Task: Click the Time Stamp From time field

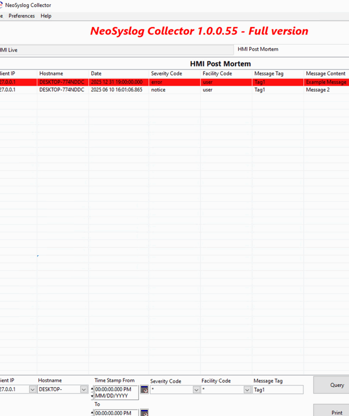Action: pos(116,389)
